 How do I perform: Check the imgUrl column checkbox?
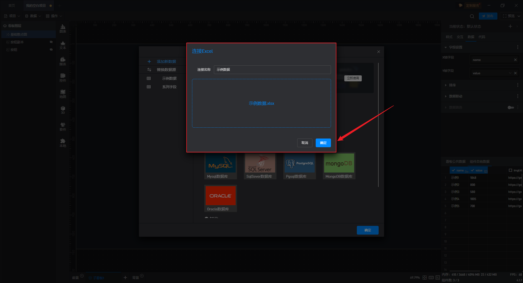(510, 170)
